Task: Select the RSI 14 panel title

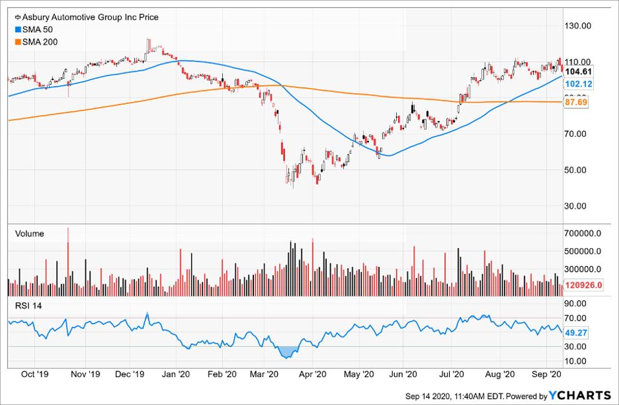Action: pos(28,306)
